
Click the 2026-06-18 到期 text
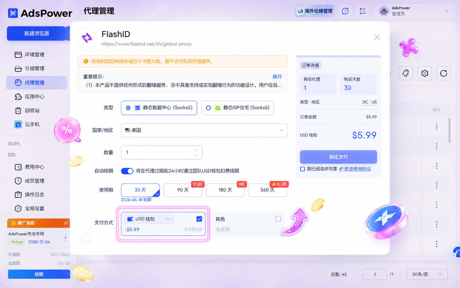click(x=136, y=200)
